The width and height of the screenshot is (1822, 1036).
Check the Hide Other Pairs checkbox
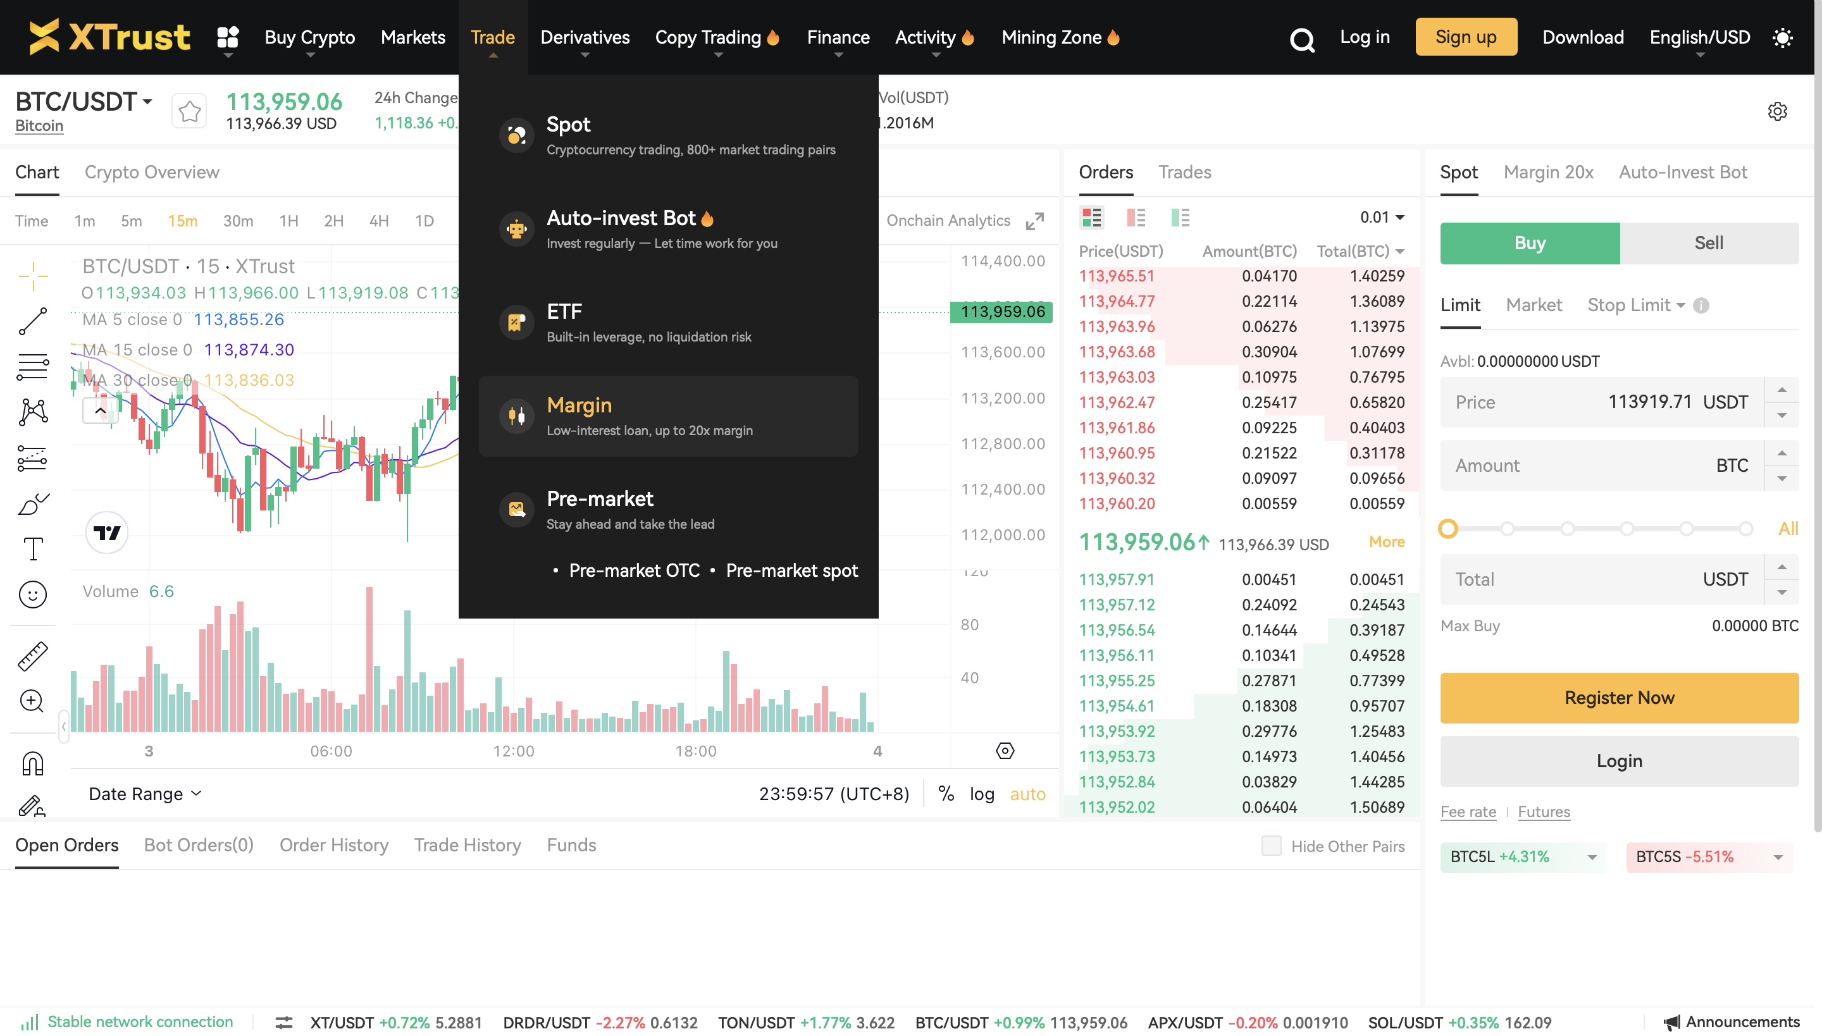(x=1271, y=845)
